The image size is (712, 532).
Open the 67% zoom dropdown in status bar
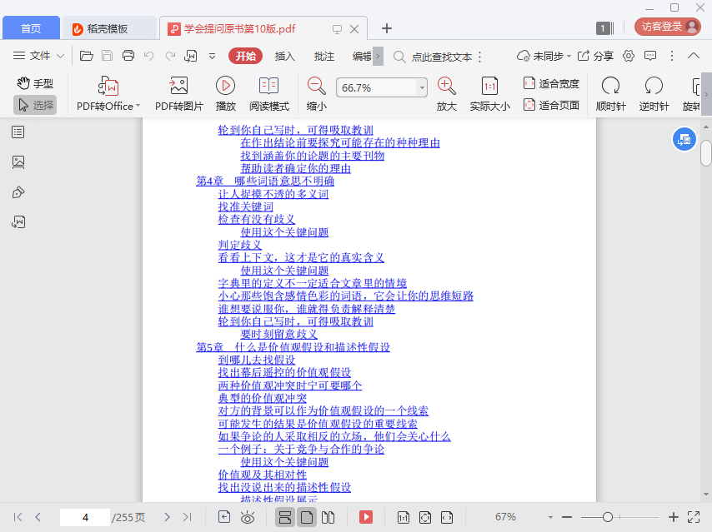pyautogui.click(x=550, y=517)
